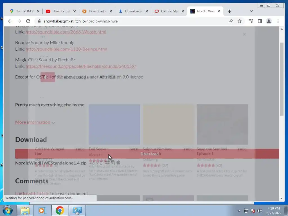Open Chrome from the taskbar

(x=60, y=210)
